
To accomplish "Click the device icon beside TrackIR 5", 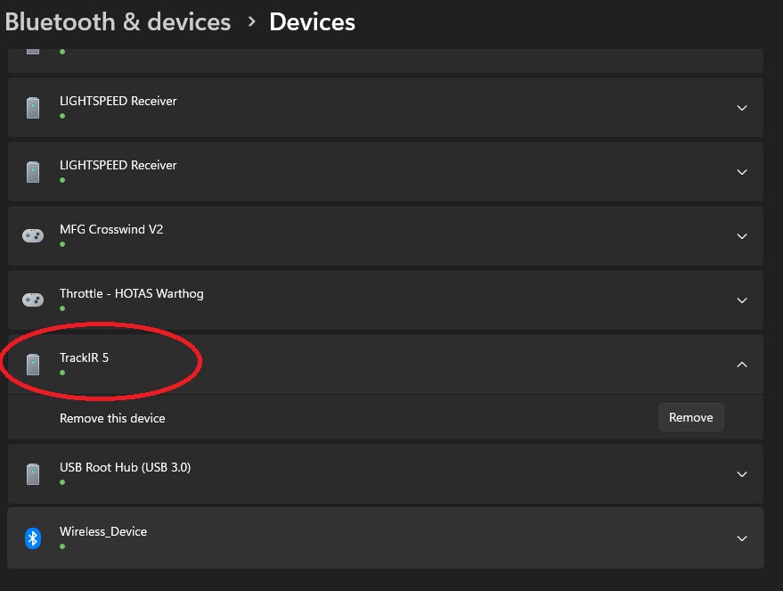I will pos(33,365).
